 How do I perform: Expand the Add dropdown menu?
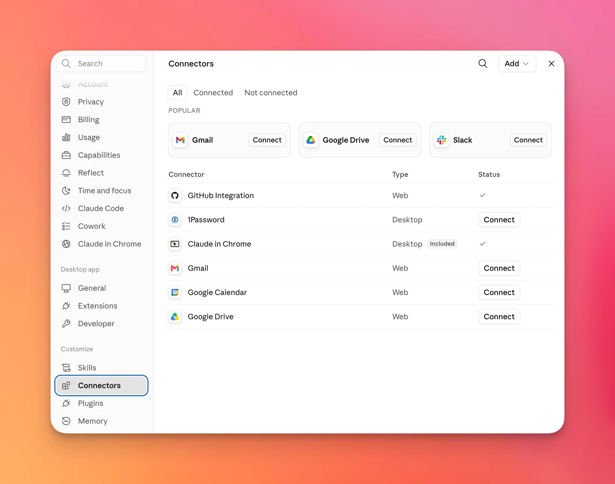coord(517,63)
